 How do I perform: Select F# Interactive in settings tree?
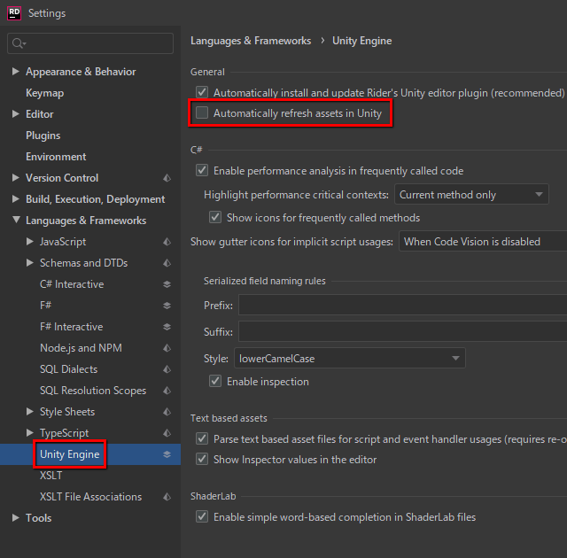(71, 327)
